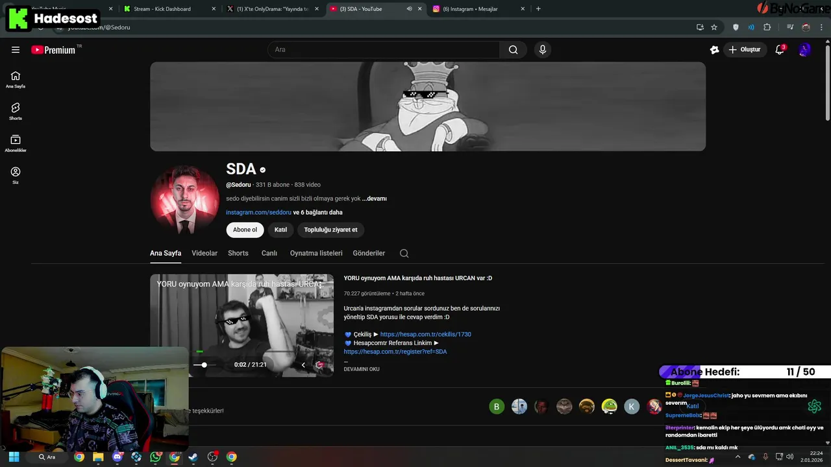Open the video title 'YORU oynuyom AMA' link

click(418, 278)
